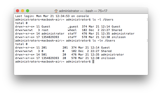Click the 'root' owner entry
The width and height of the screenshot is (162, 95).
[45, 30]
